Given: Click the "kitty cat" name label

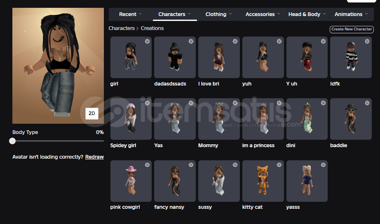Looking at the screenshot, I should (x=252, y=207).
